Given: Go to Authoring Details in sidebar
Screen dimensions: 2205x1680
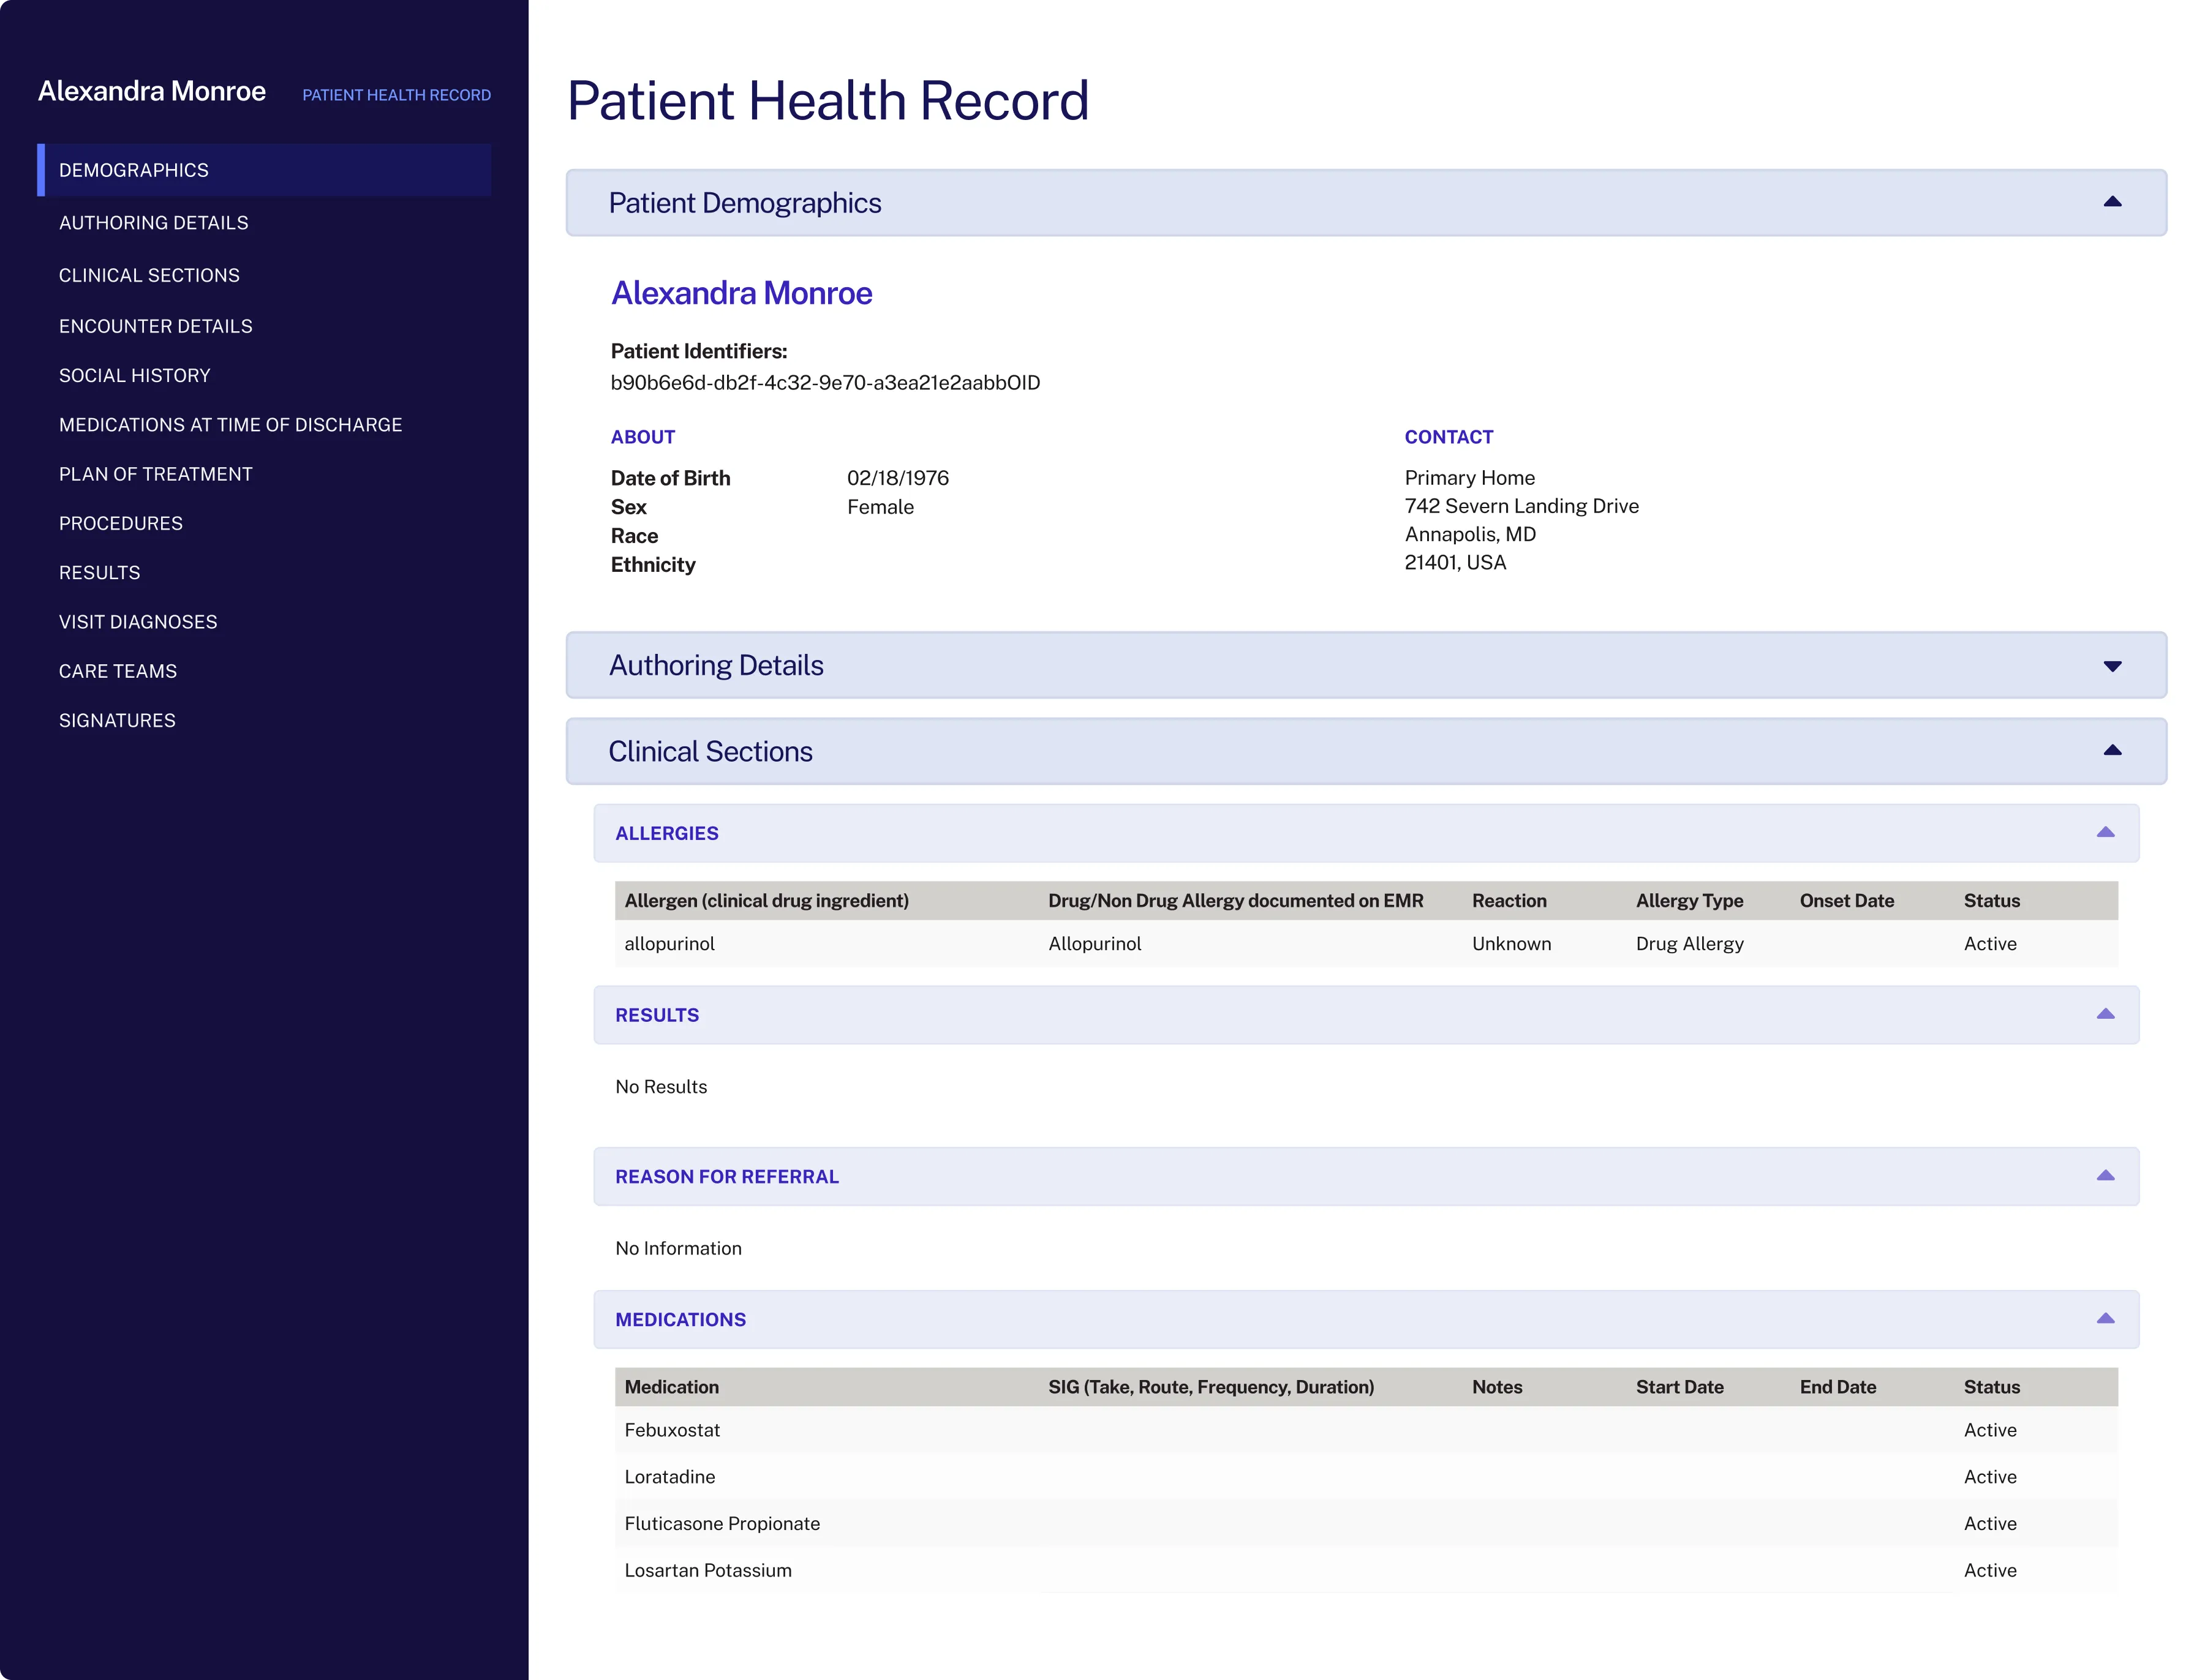Looking at the screenshot, I should (153, 223).
